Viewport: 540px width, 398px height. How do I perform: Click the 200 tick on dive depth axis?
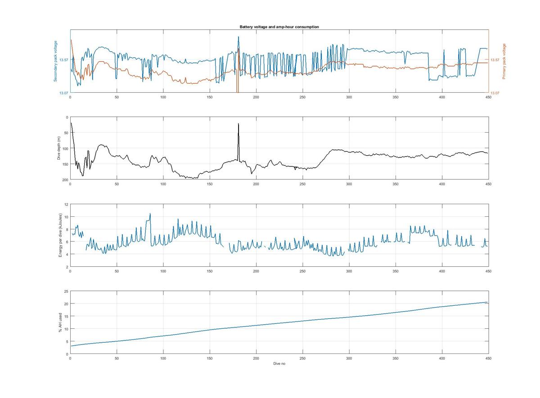coord(65,180)
